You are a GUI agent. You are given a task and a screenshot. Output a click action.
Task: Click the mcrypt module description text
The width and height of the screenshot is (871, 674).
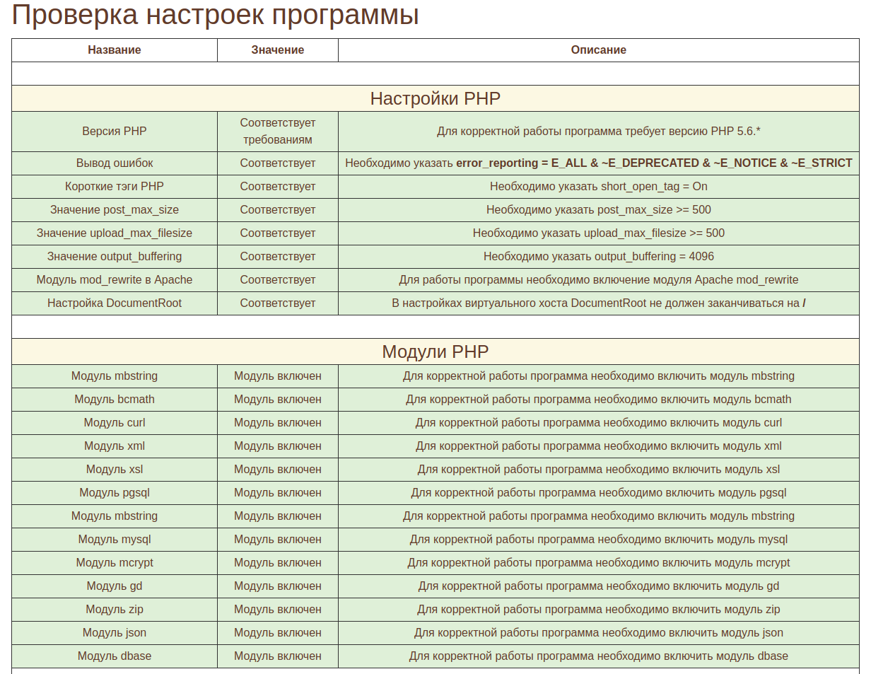click(x=598, y=563)
